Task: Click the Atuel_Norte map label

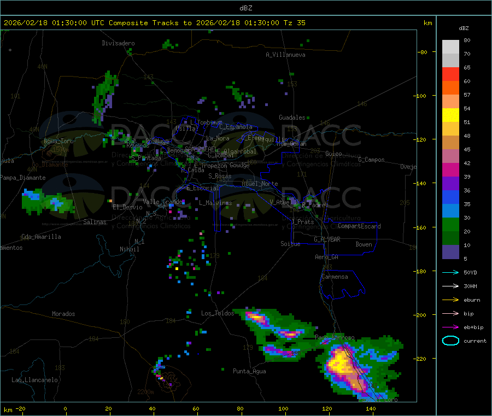Action: [x=260, y=184]
